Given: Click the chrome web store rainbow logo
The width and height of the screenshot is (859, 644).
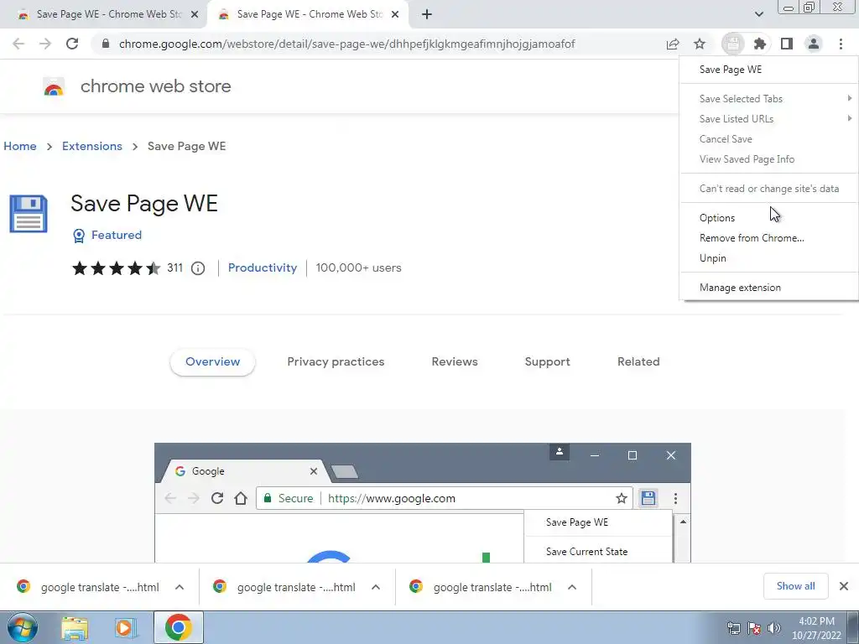Looking at the screenshot, I should [54, 86].
